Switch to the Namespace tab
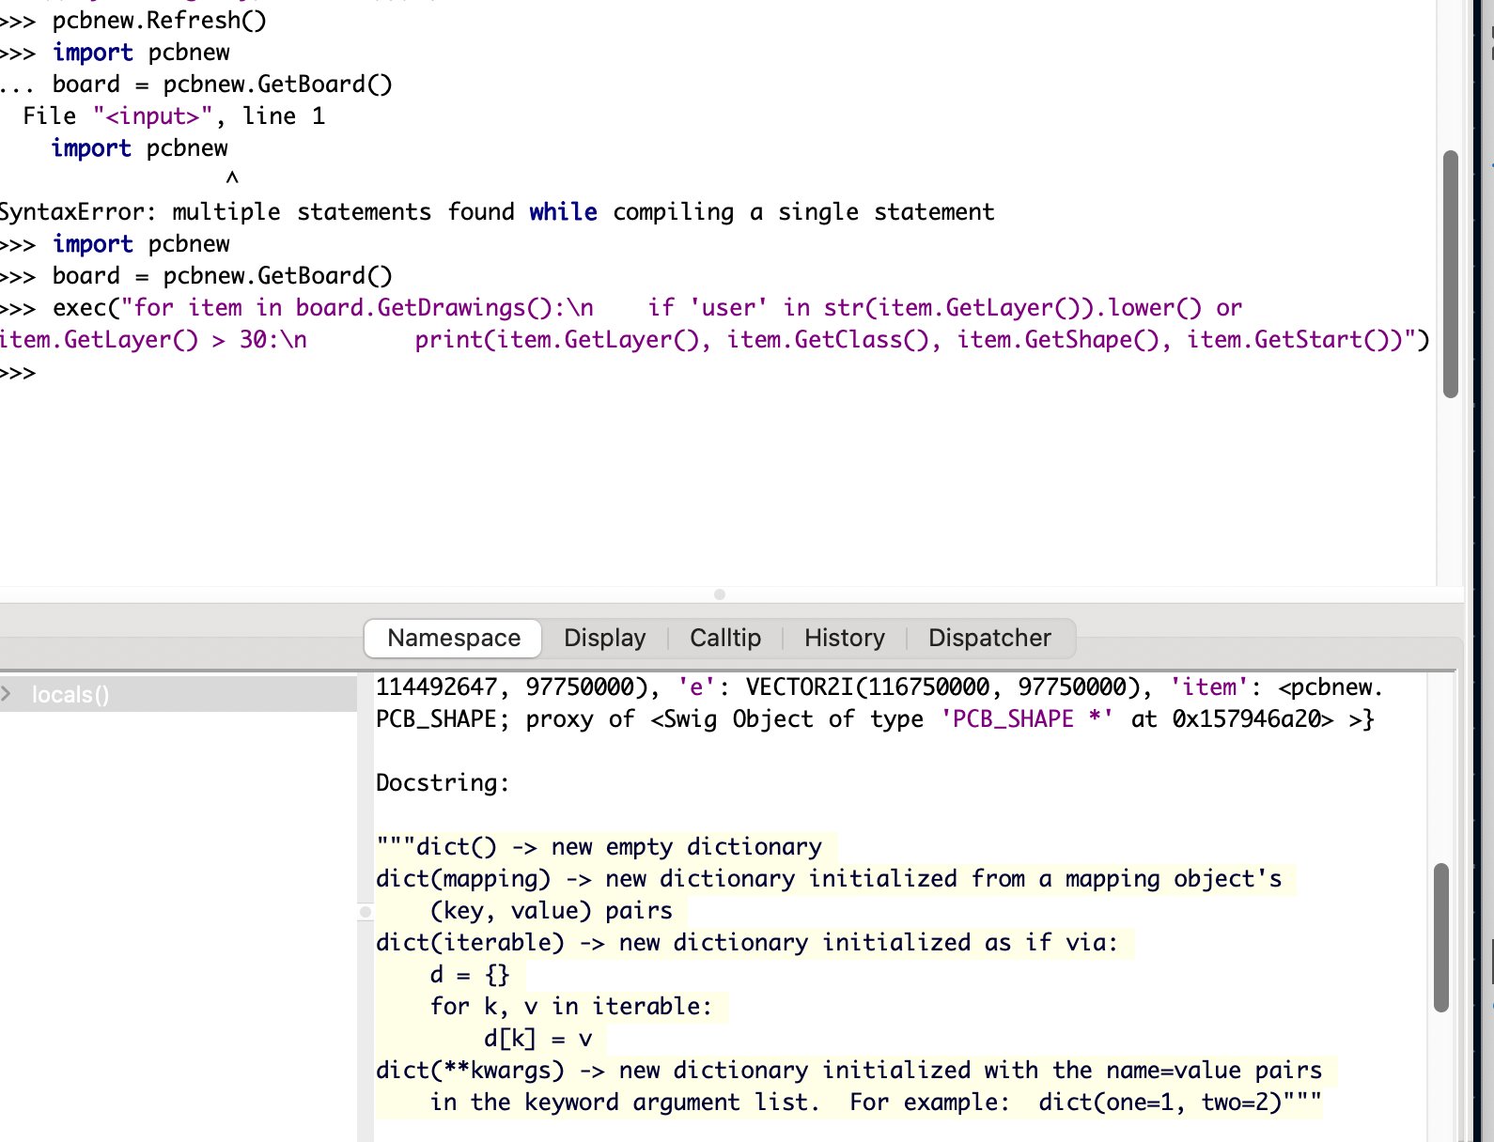The image size is (1494, 1142). [x=453, y=638]
